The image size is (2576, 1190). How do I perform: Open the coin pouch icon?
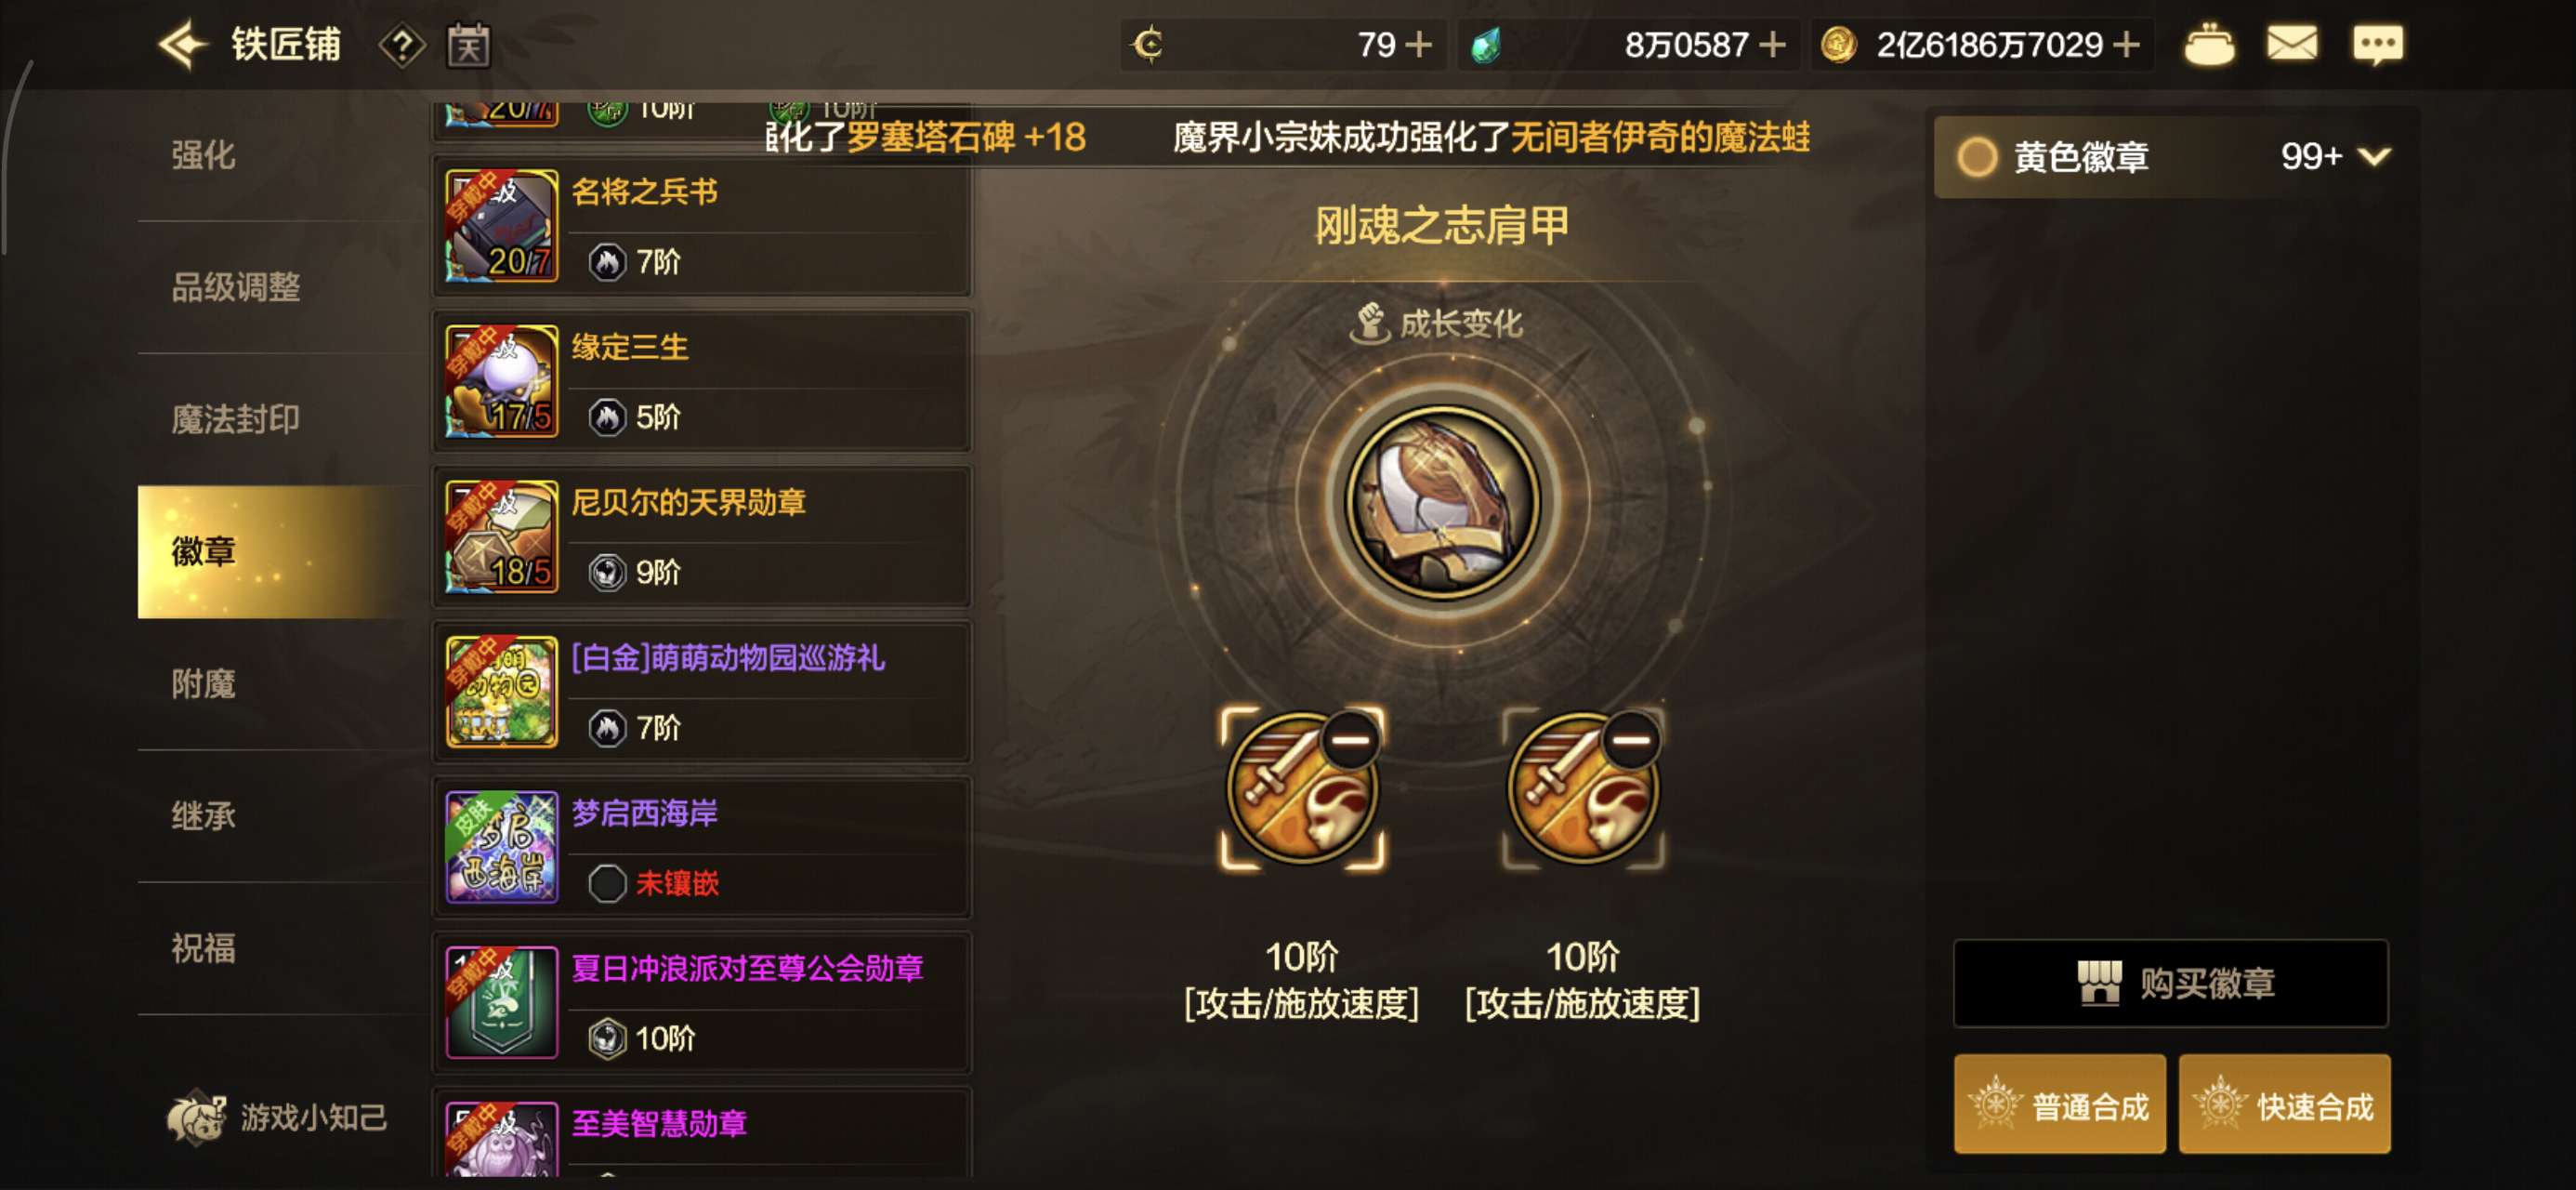click(x=2208, y=45)
